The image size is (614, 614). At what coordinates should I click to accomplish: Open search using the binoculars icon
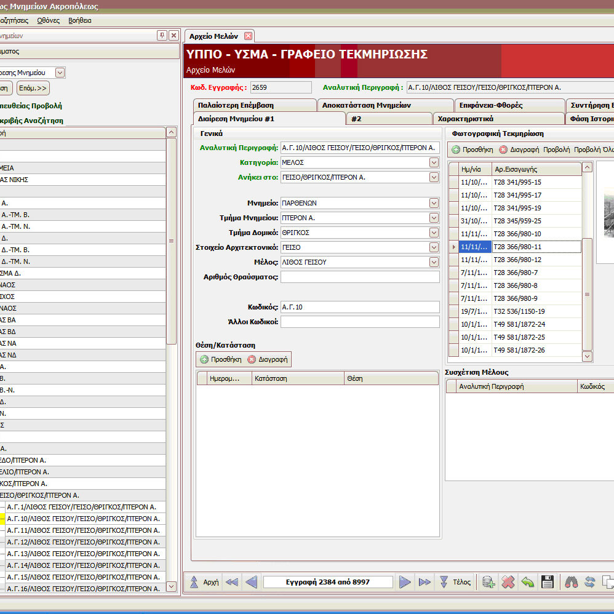tap(571, 581)
